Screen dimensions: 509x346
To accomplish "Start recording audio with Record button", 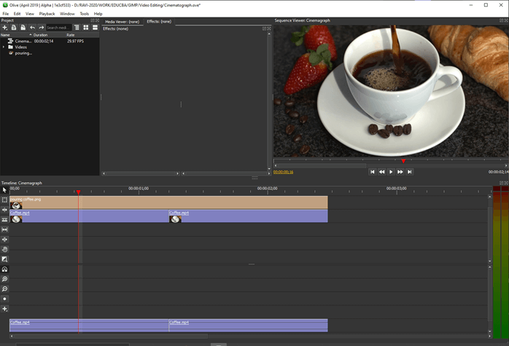I will click(4, 299).
